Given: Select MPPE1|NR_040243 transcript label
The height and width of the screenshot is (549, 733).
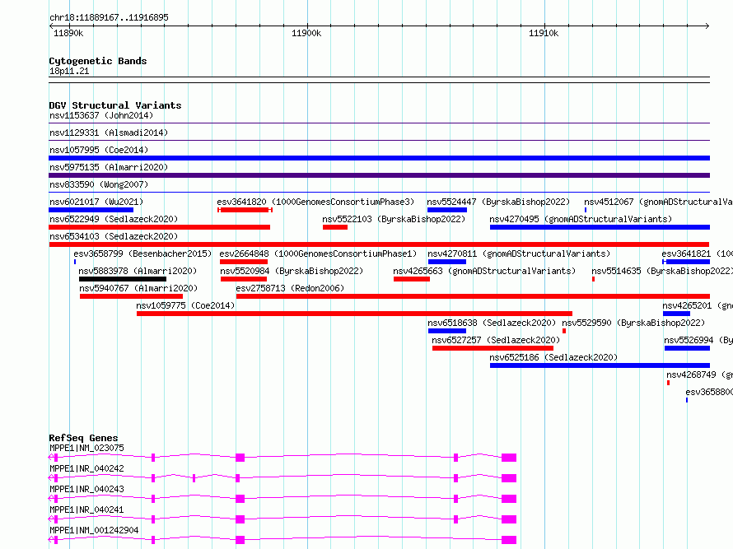Looking at the screenshot, I should pyautogui.click(x=86, y=489).
